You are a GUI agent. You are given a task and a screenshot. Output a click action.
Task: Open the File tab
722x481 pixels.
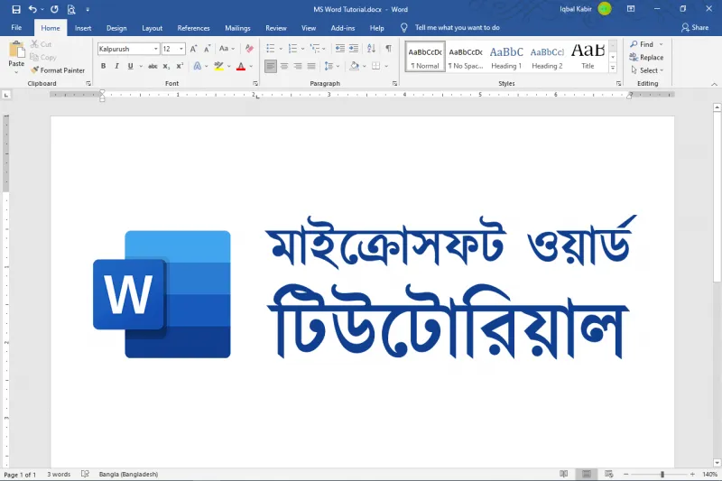tap(16, 28)
